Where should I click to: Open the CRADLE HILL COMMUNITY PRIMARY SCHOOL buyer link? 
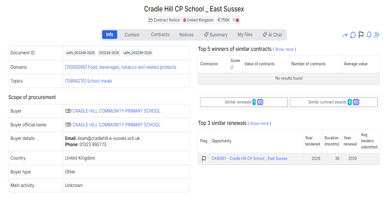tap(116, 111)
